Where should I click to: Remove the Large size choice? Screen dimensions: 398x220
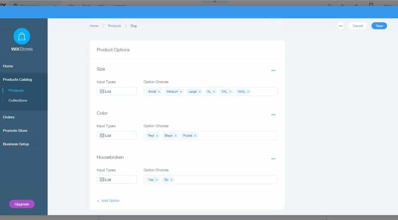tap(199, 92)
